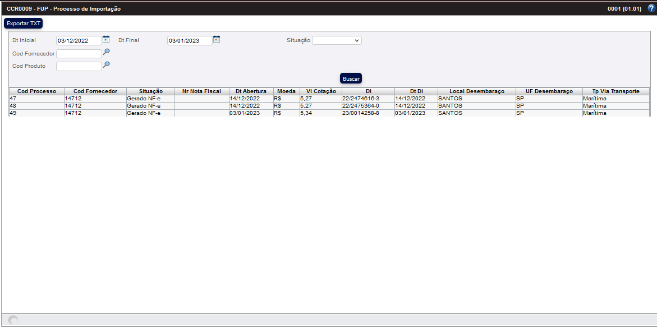Click into the Cod Produto input
Viewport: 657px width, 329px height.
[x=79, y=66]
